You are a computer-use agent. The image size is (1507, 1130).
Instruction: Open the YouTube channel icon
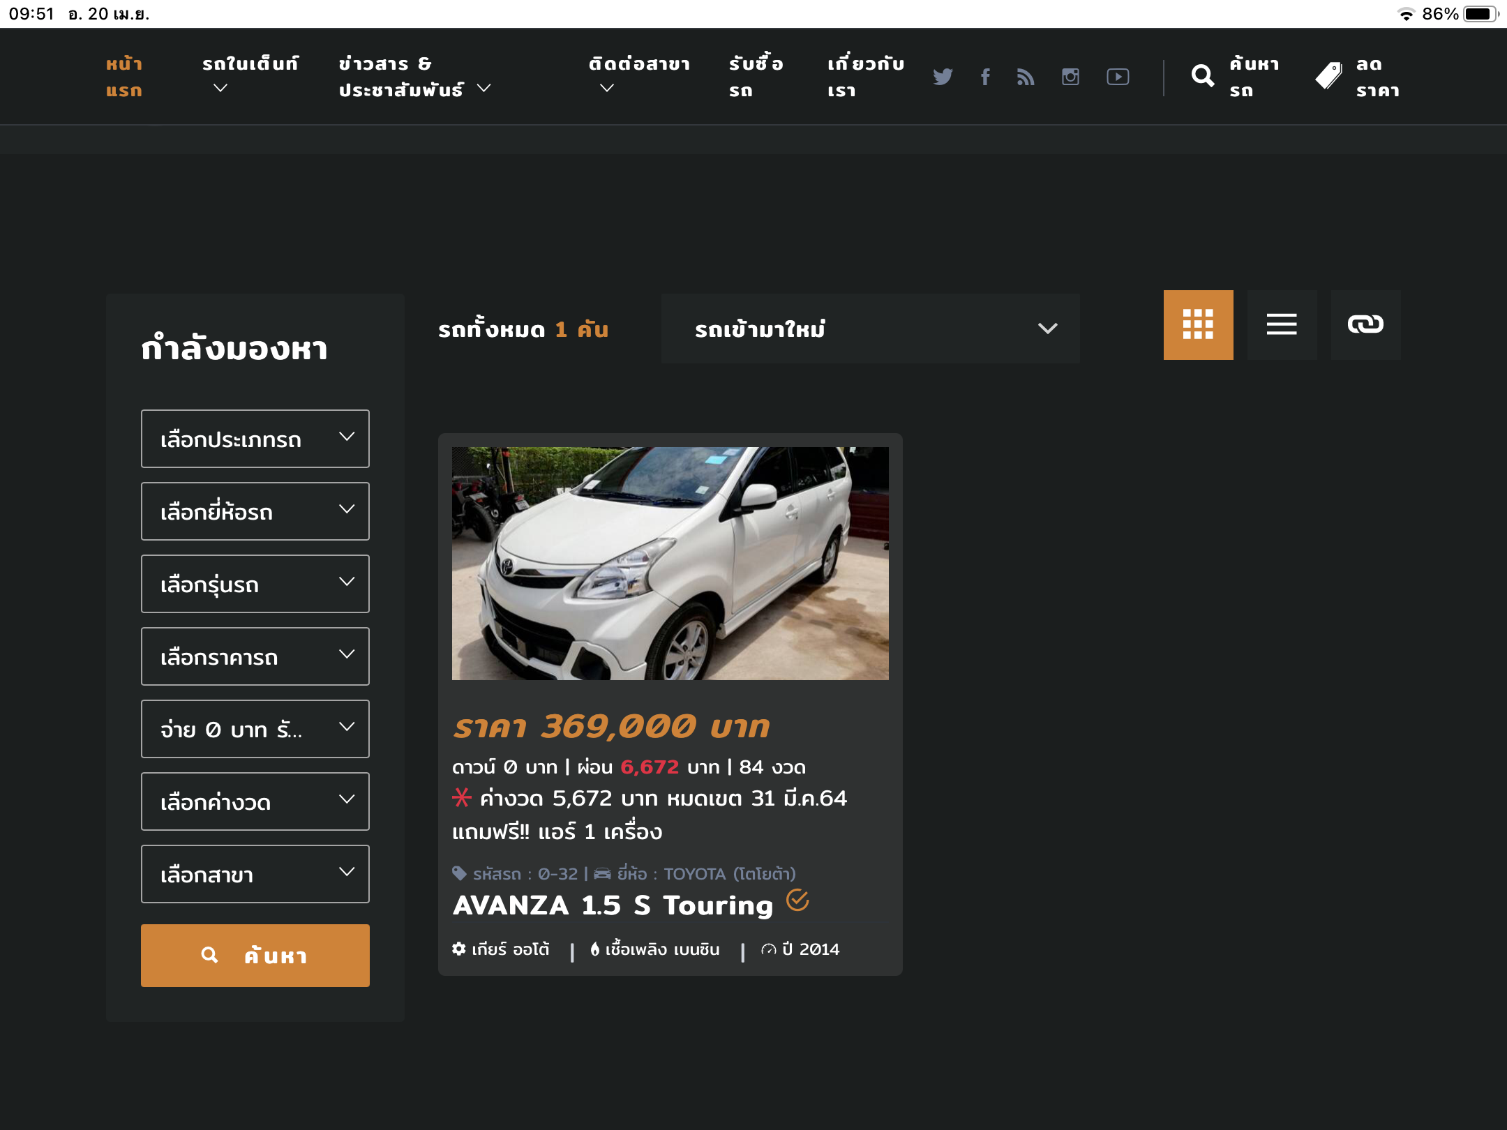pos(1118,77)
